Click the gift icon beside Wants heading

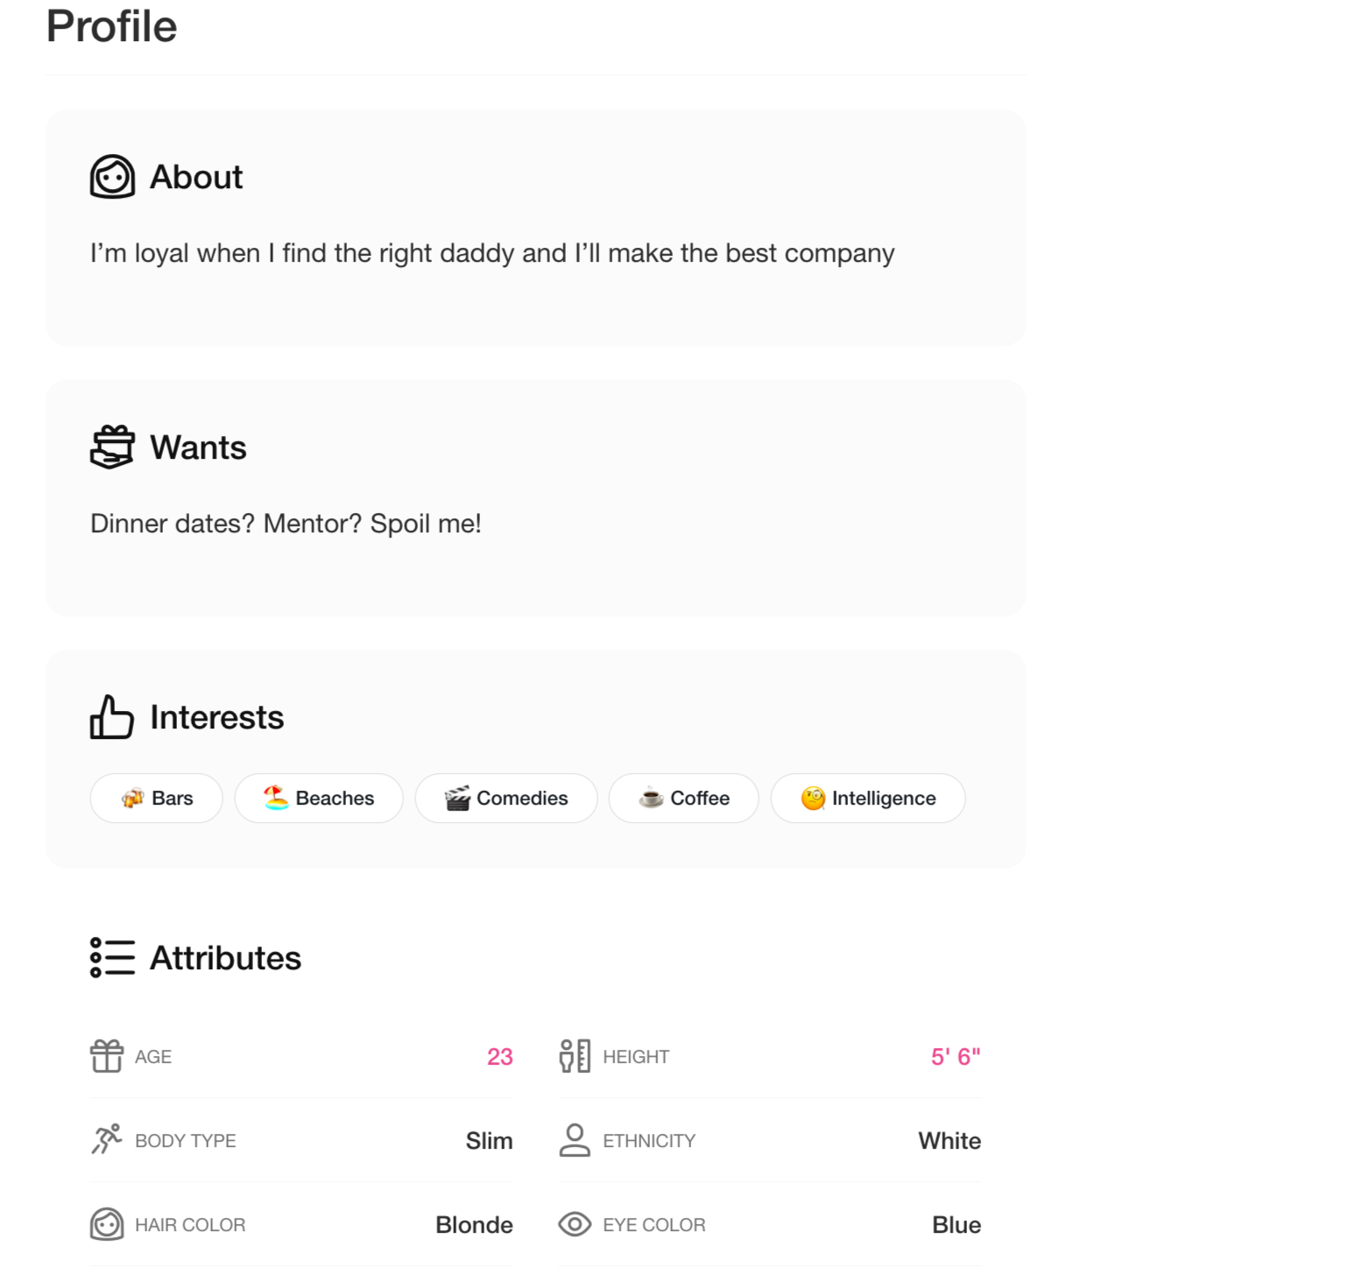[x=111, y=447]
